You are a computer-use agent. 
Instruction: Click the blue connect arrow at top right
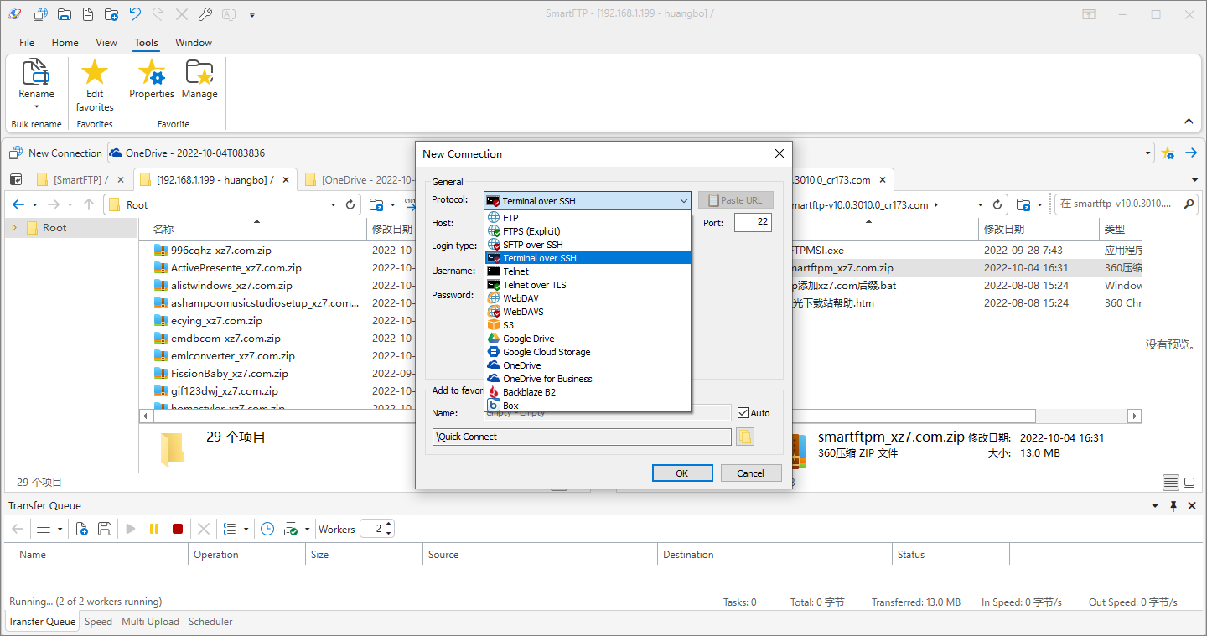coord(1190,153)
